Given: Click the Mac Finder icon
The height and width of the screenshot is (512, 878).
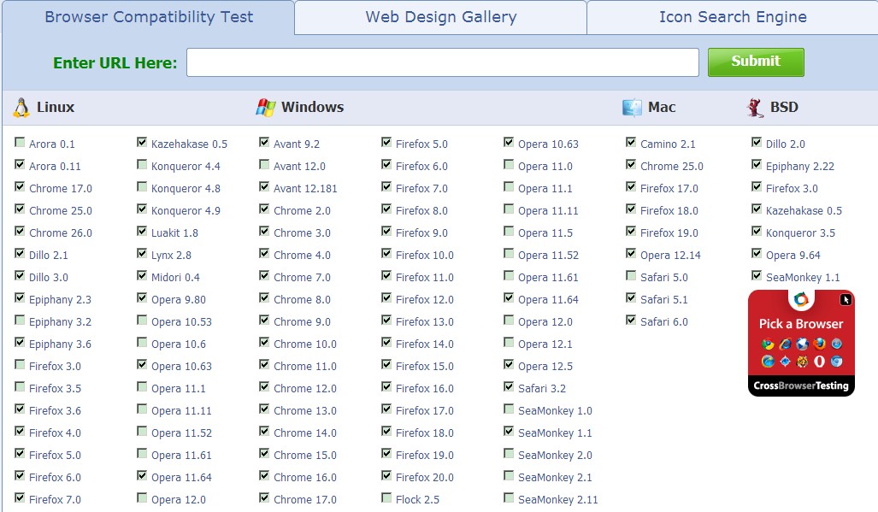Looking at the screenshot, I should pyautogui.click(x=632, y=108).
